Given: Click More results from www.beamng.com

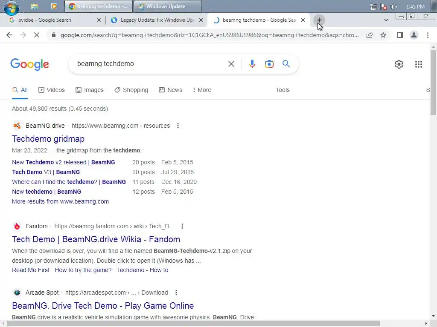Looking at the screenshot, I should (x=60, y=201).
